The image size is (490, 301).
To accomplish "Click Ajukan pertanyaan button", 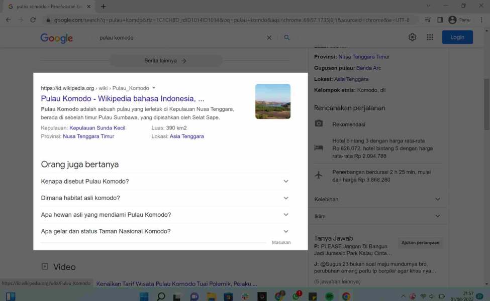I will [x=420, y=243].
